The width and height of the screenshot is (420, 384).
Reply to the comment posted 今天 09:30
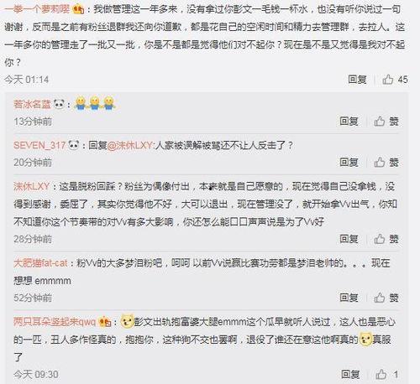point(350,374)
